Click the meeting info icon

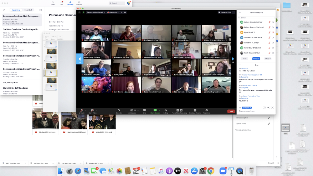80,13
